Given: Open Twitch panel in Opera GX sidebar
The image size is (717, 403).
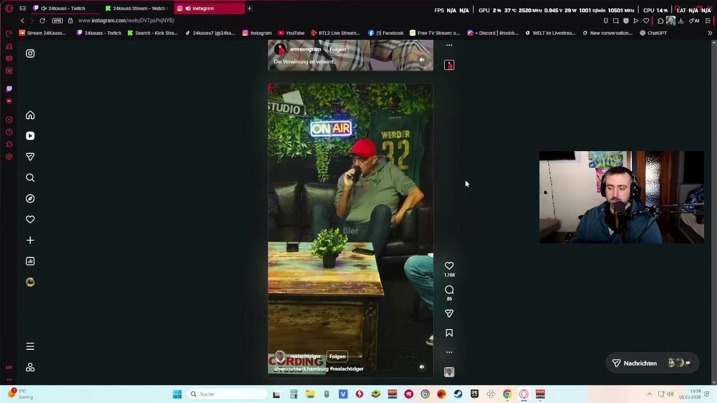Looking at the screenshot, I should (9, 88).
